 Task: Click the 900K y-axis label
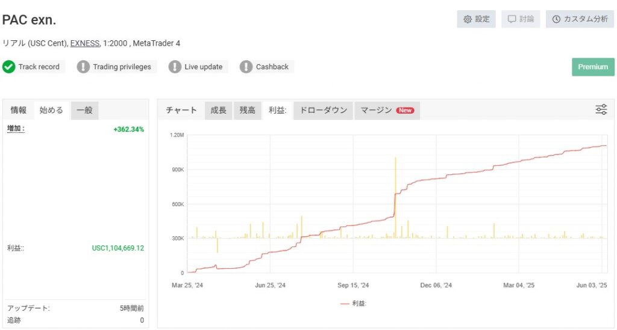178,170
